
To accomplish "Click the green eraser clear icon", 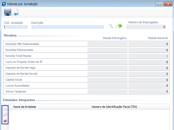I will point(119,26).
